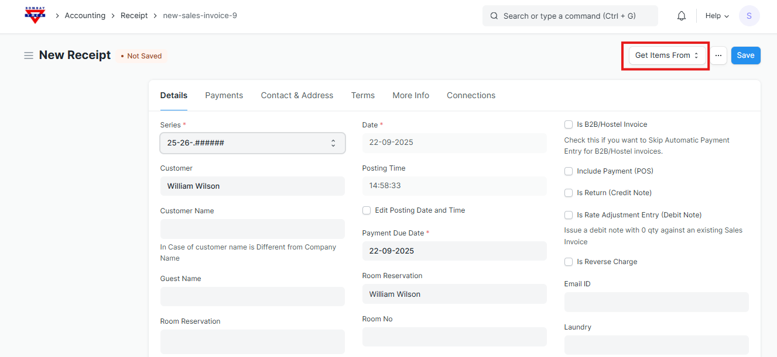777x357 pixels.
Task: Enable Edit Posting Date and Time
Action: [x=367, y=210]
